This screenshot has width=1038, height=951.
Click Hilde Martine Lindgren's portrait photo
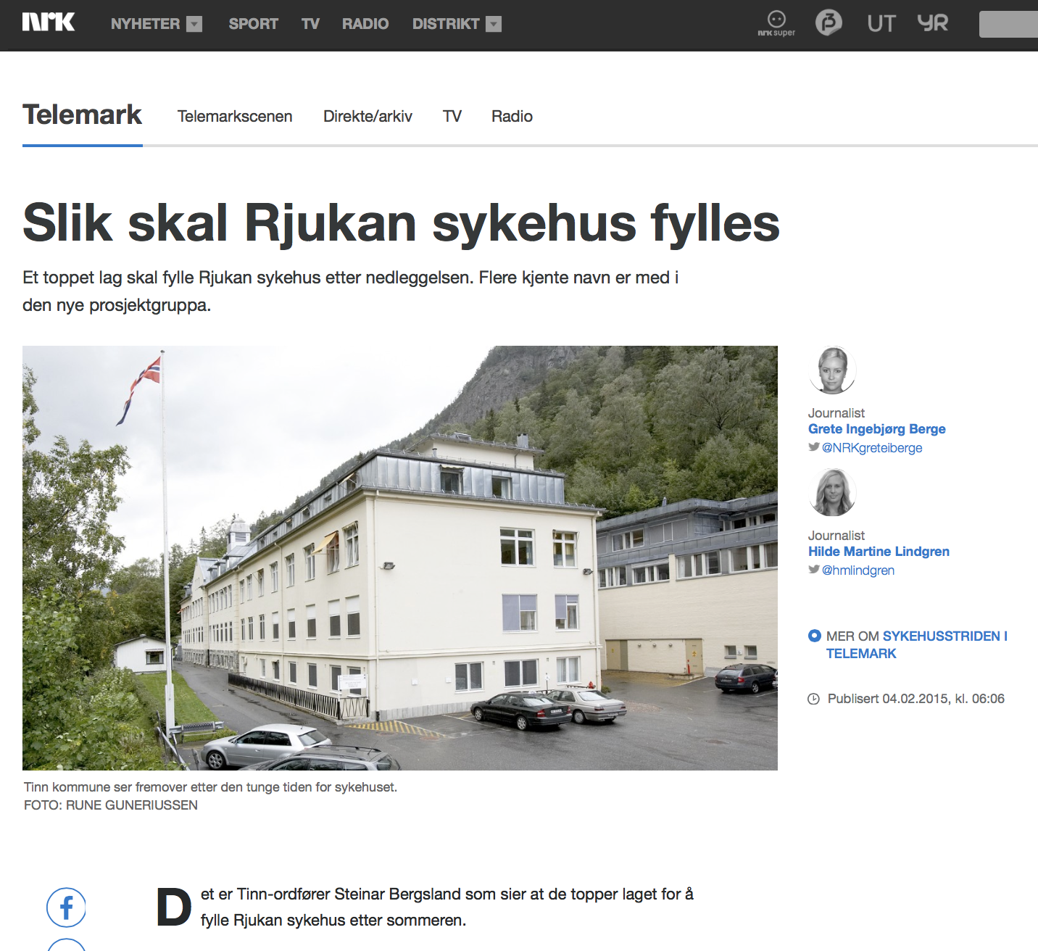832,493
